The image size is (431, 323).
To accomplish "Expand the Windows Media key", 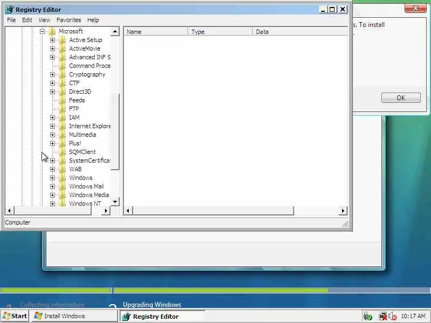I will [52, 195].
